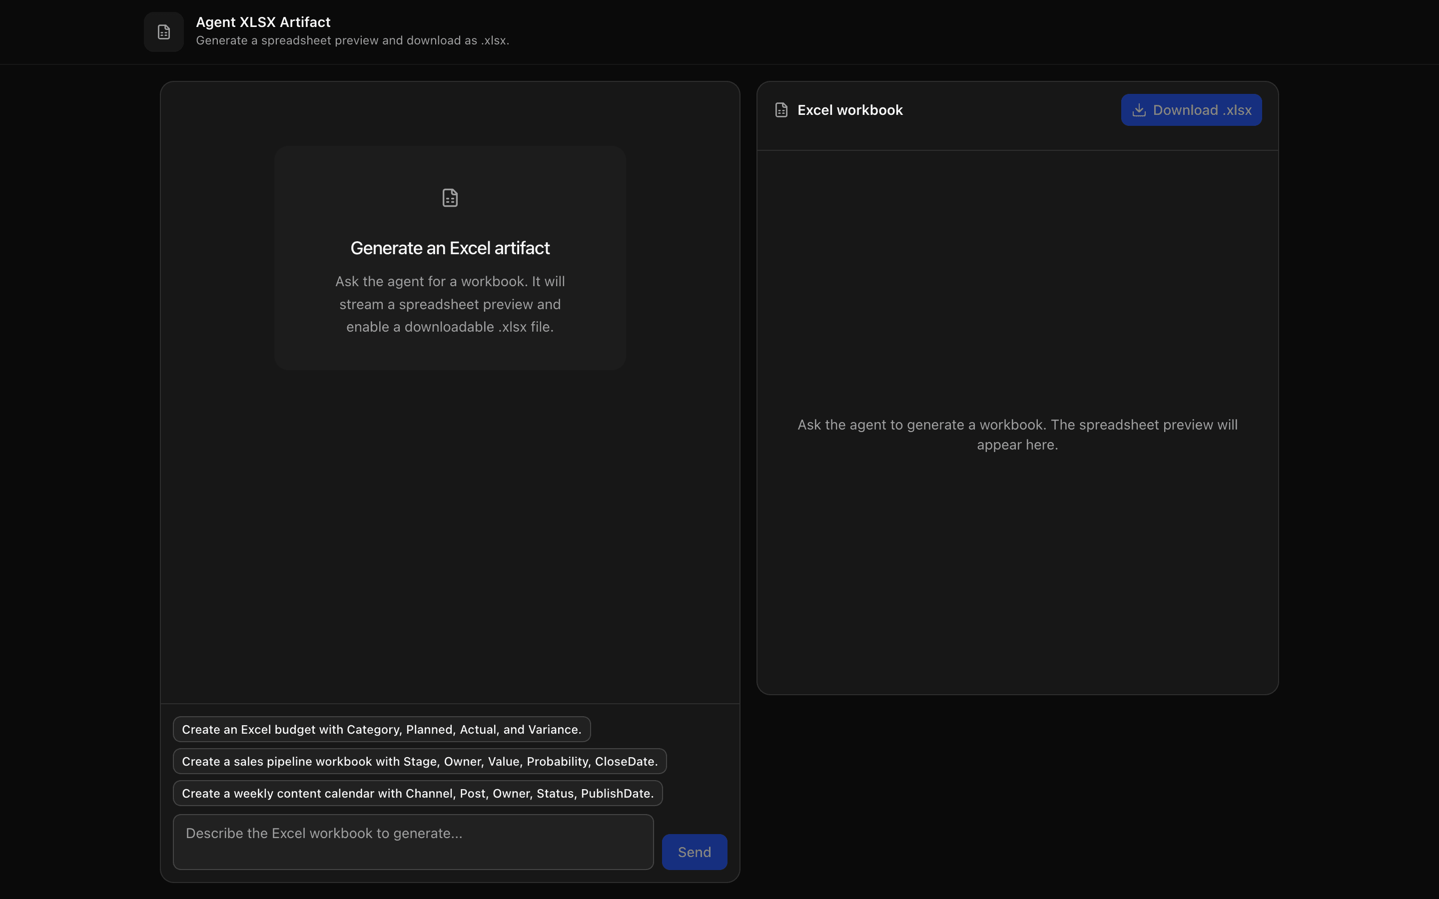Click the 'spreadsheet preview will appear here' placeholder text
1439x899 pixels.
(x=1017, y=435)
